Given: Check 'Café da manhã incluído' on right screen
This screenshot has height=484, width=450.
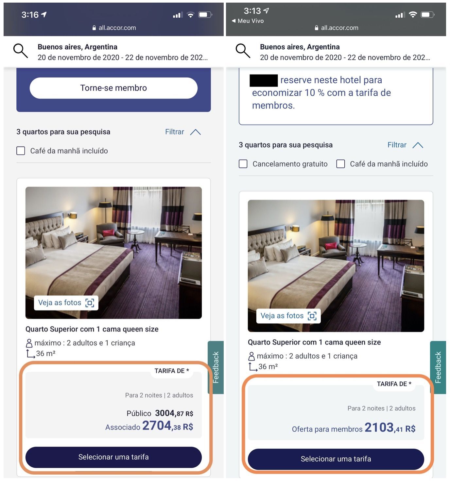Looking at the screenshot, I should 341,164.
